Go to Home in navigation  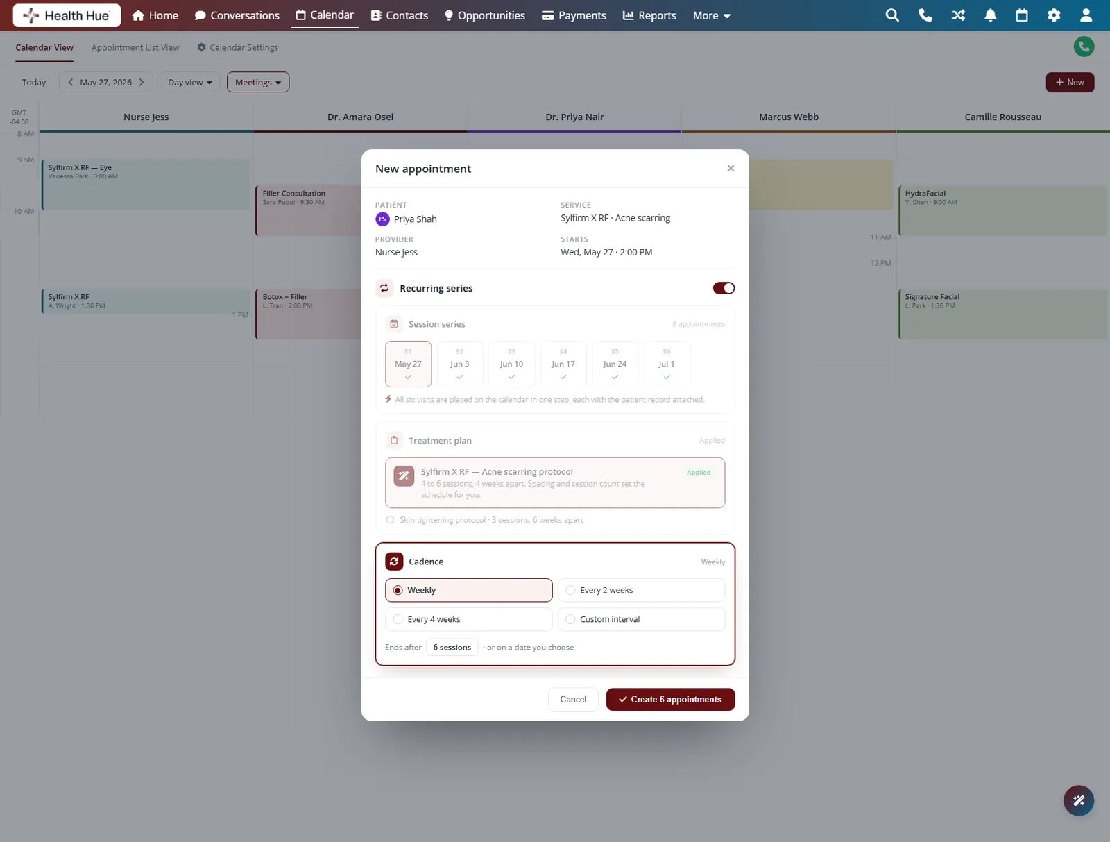pyautogui.click(x=155, y=15)
